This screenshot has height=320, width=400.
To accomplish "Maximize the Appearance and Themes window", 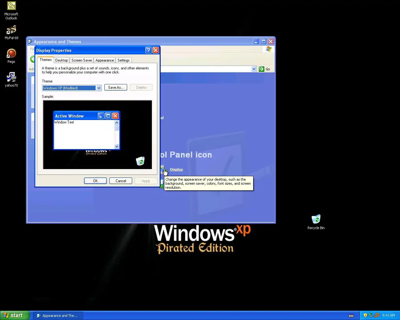I will coord(263,41).
